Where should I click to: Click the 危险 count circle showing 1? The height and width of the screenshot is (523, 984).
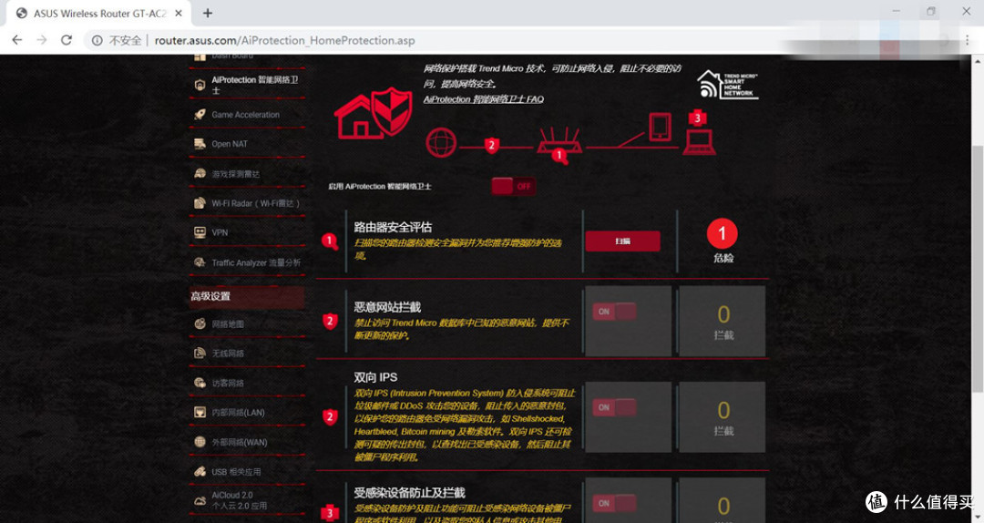tap(723, 233)
